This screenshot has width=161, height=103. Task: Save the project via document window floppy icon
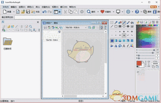(45, 27)
